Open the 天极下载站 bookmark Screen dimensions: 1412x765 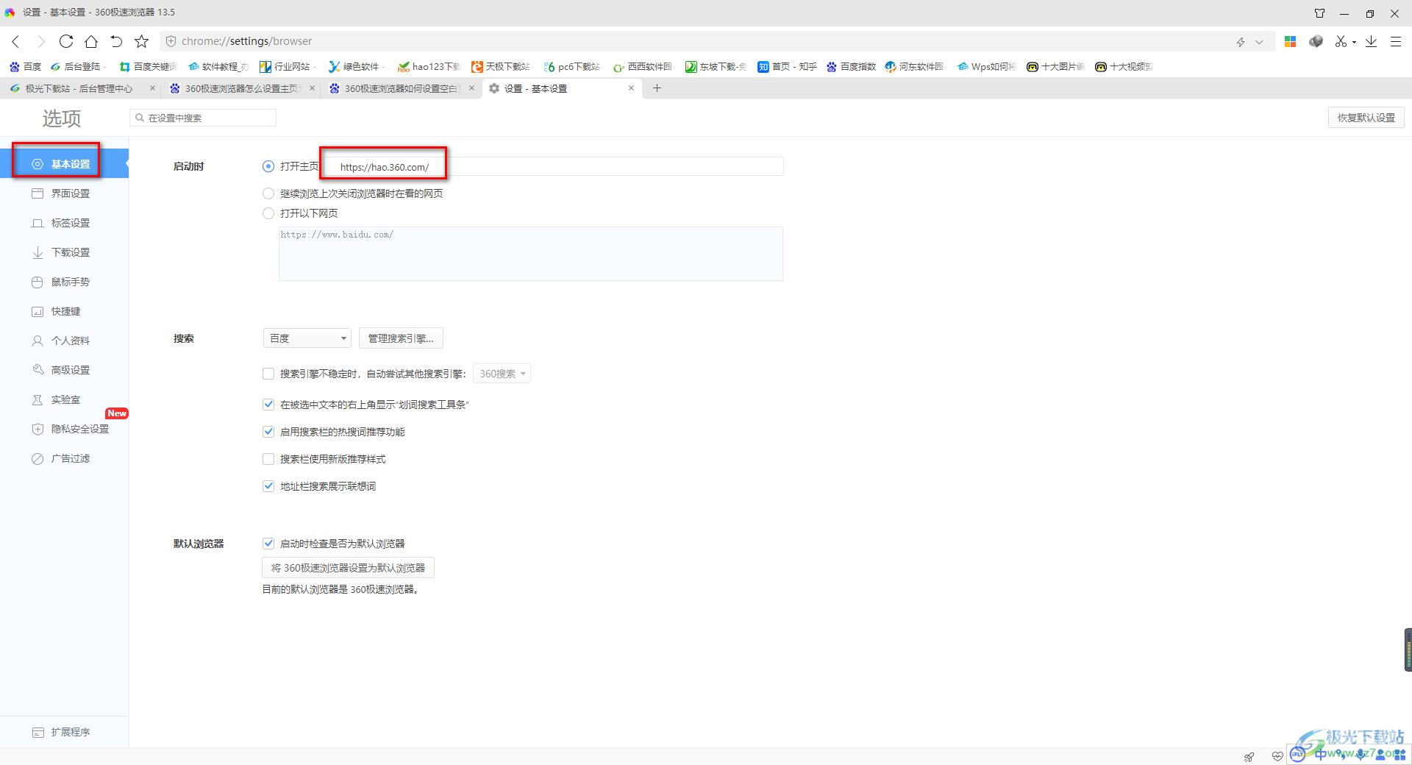(501, 67)
